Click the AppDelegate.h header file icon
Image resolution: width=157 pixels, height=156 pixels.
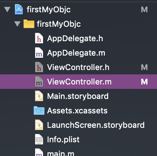pos(39,38)
